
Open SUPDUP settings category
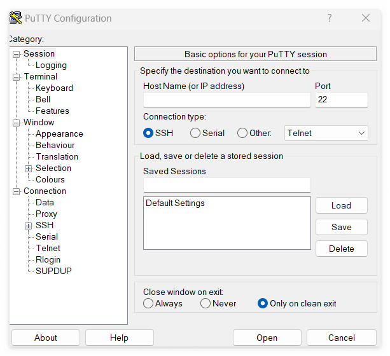tap(53, 271)
